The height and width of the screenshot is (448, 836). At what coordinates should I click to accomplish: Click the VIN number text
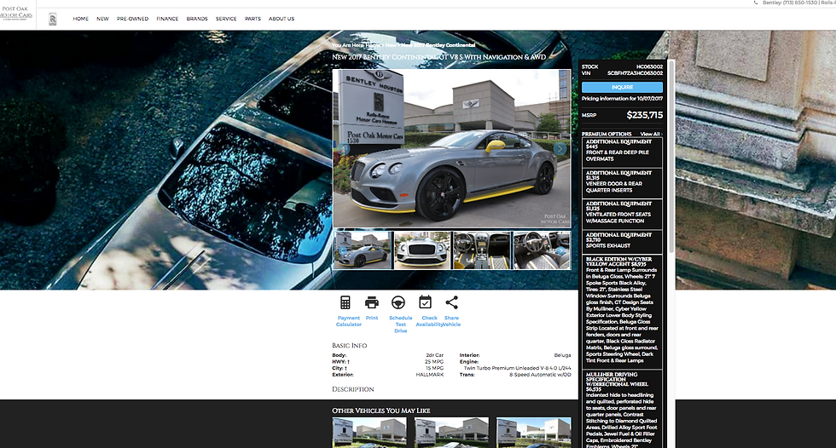coord(635,73)
